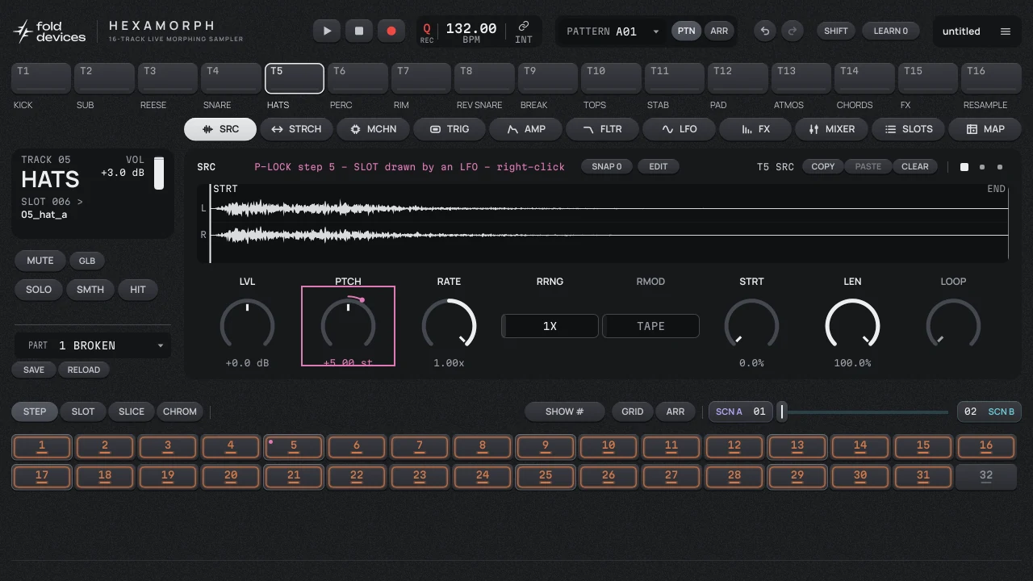Viewport: 1033px width, 581px height.
Task: Open the SLOTS list page
Action: (909, 129)
